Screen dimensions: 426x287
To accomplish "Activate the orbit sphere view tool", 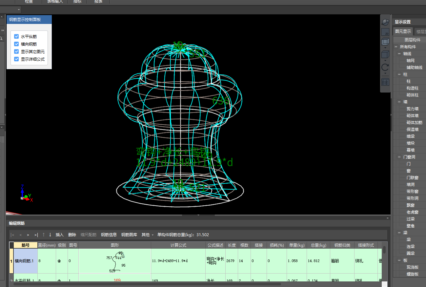I will 385,22.
